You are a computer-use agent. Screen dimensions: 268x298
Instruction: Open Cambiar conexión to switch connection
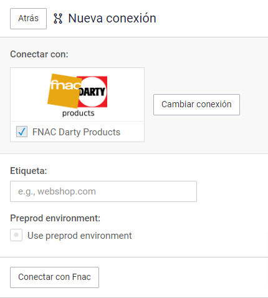click(196, 105)
